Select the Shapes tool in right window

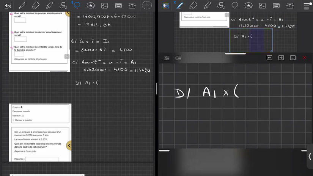(x=221, y=6)
